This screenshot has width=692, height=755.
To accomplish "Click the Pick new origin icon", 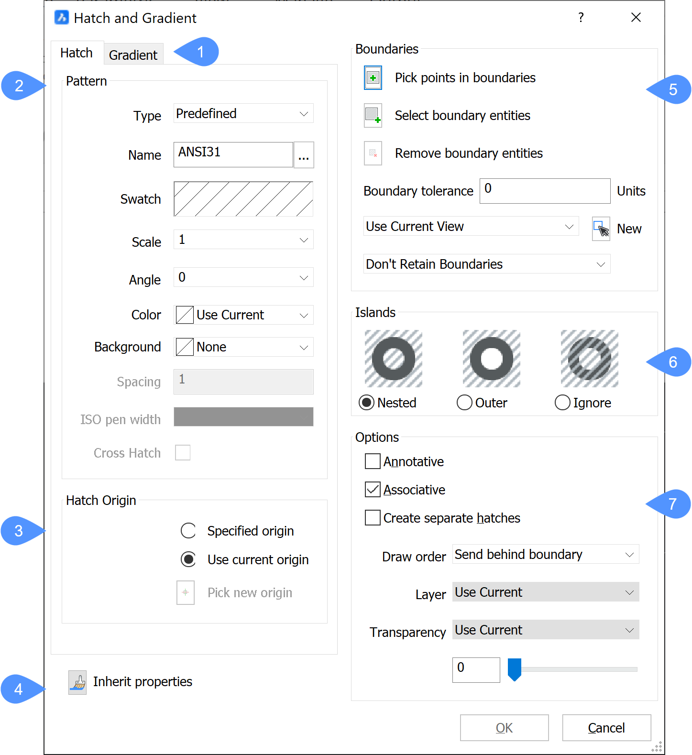I will coord(186,593).
